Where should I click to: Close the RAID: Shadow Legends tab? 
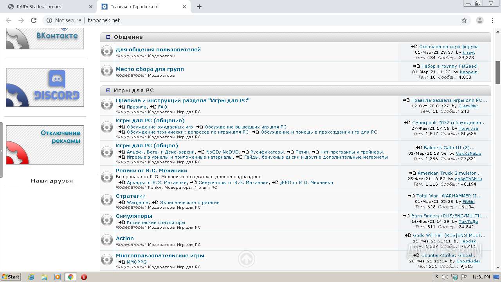90,7
